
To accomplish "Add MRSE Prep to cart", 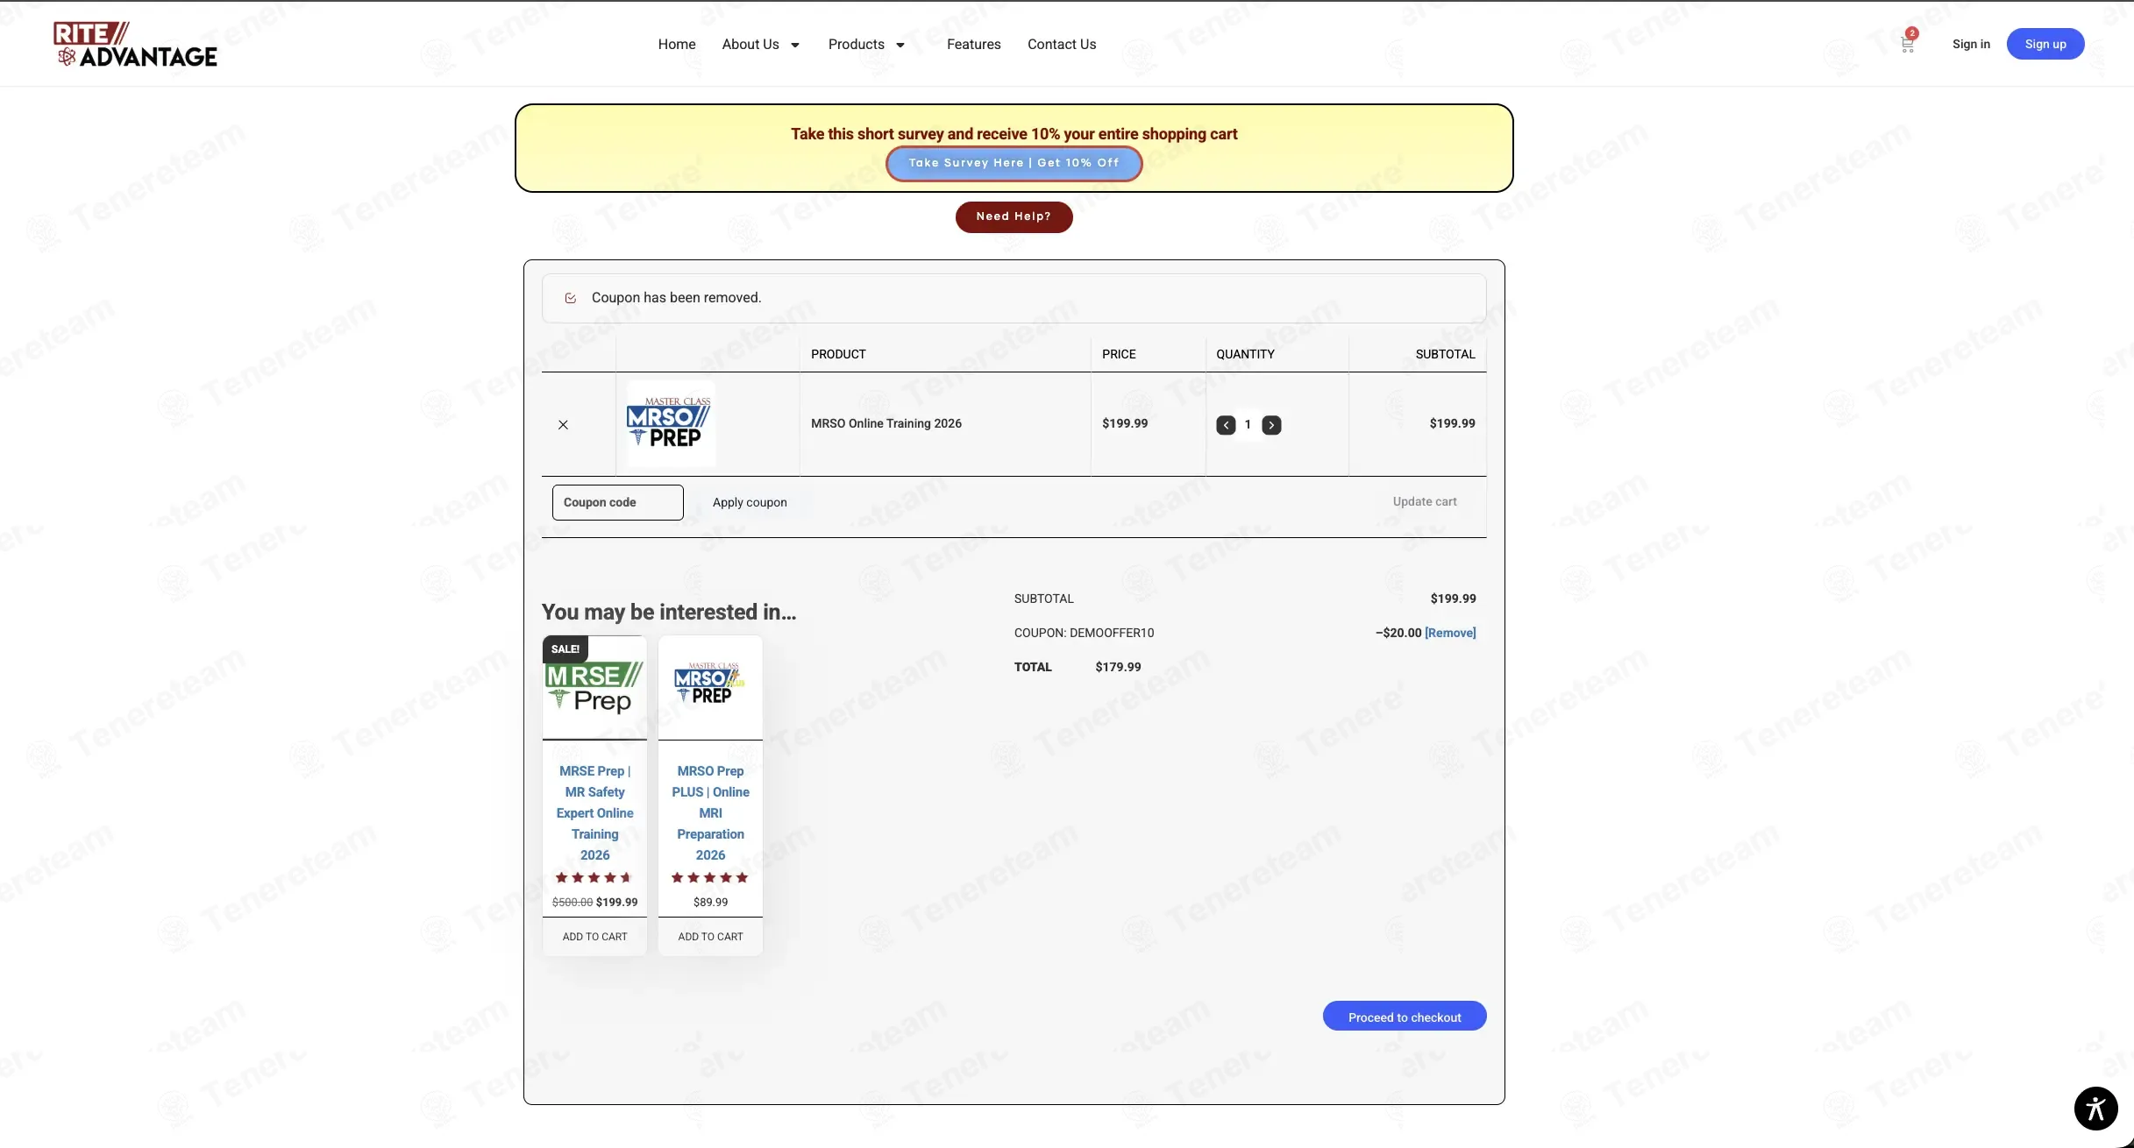I will point(594,937).
